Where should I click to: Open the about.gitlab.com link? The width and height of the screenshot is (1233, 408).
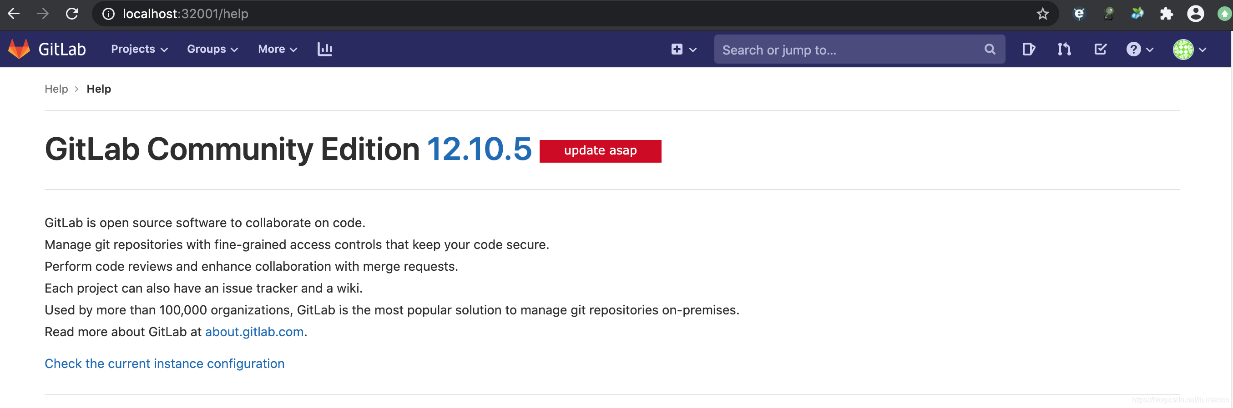click(254, 332)
